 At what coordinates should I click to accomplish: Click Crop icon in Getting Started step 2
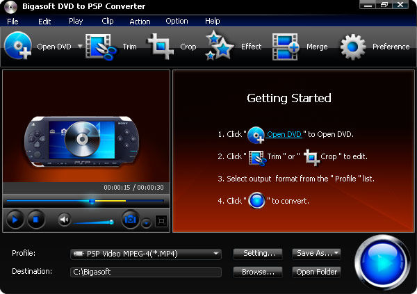point(311,157)
